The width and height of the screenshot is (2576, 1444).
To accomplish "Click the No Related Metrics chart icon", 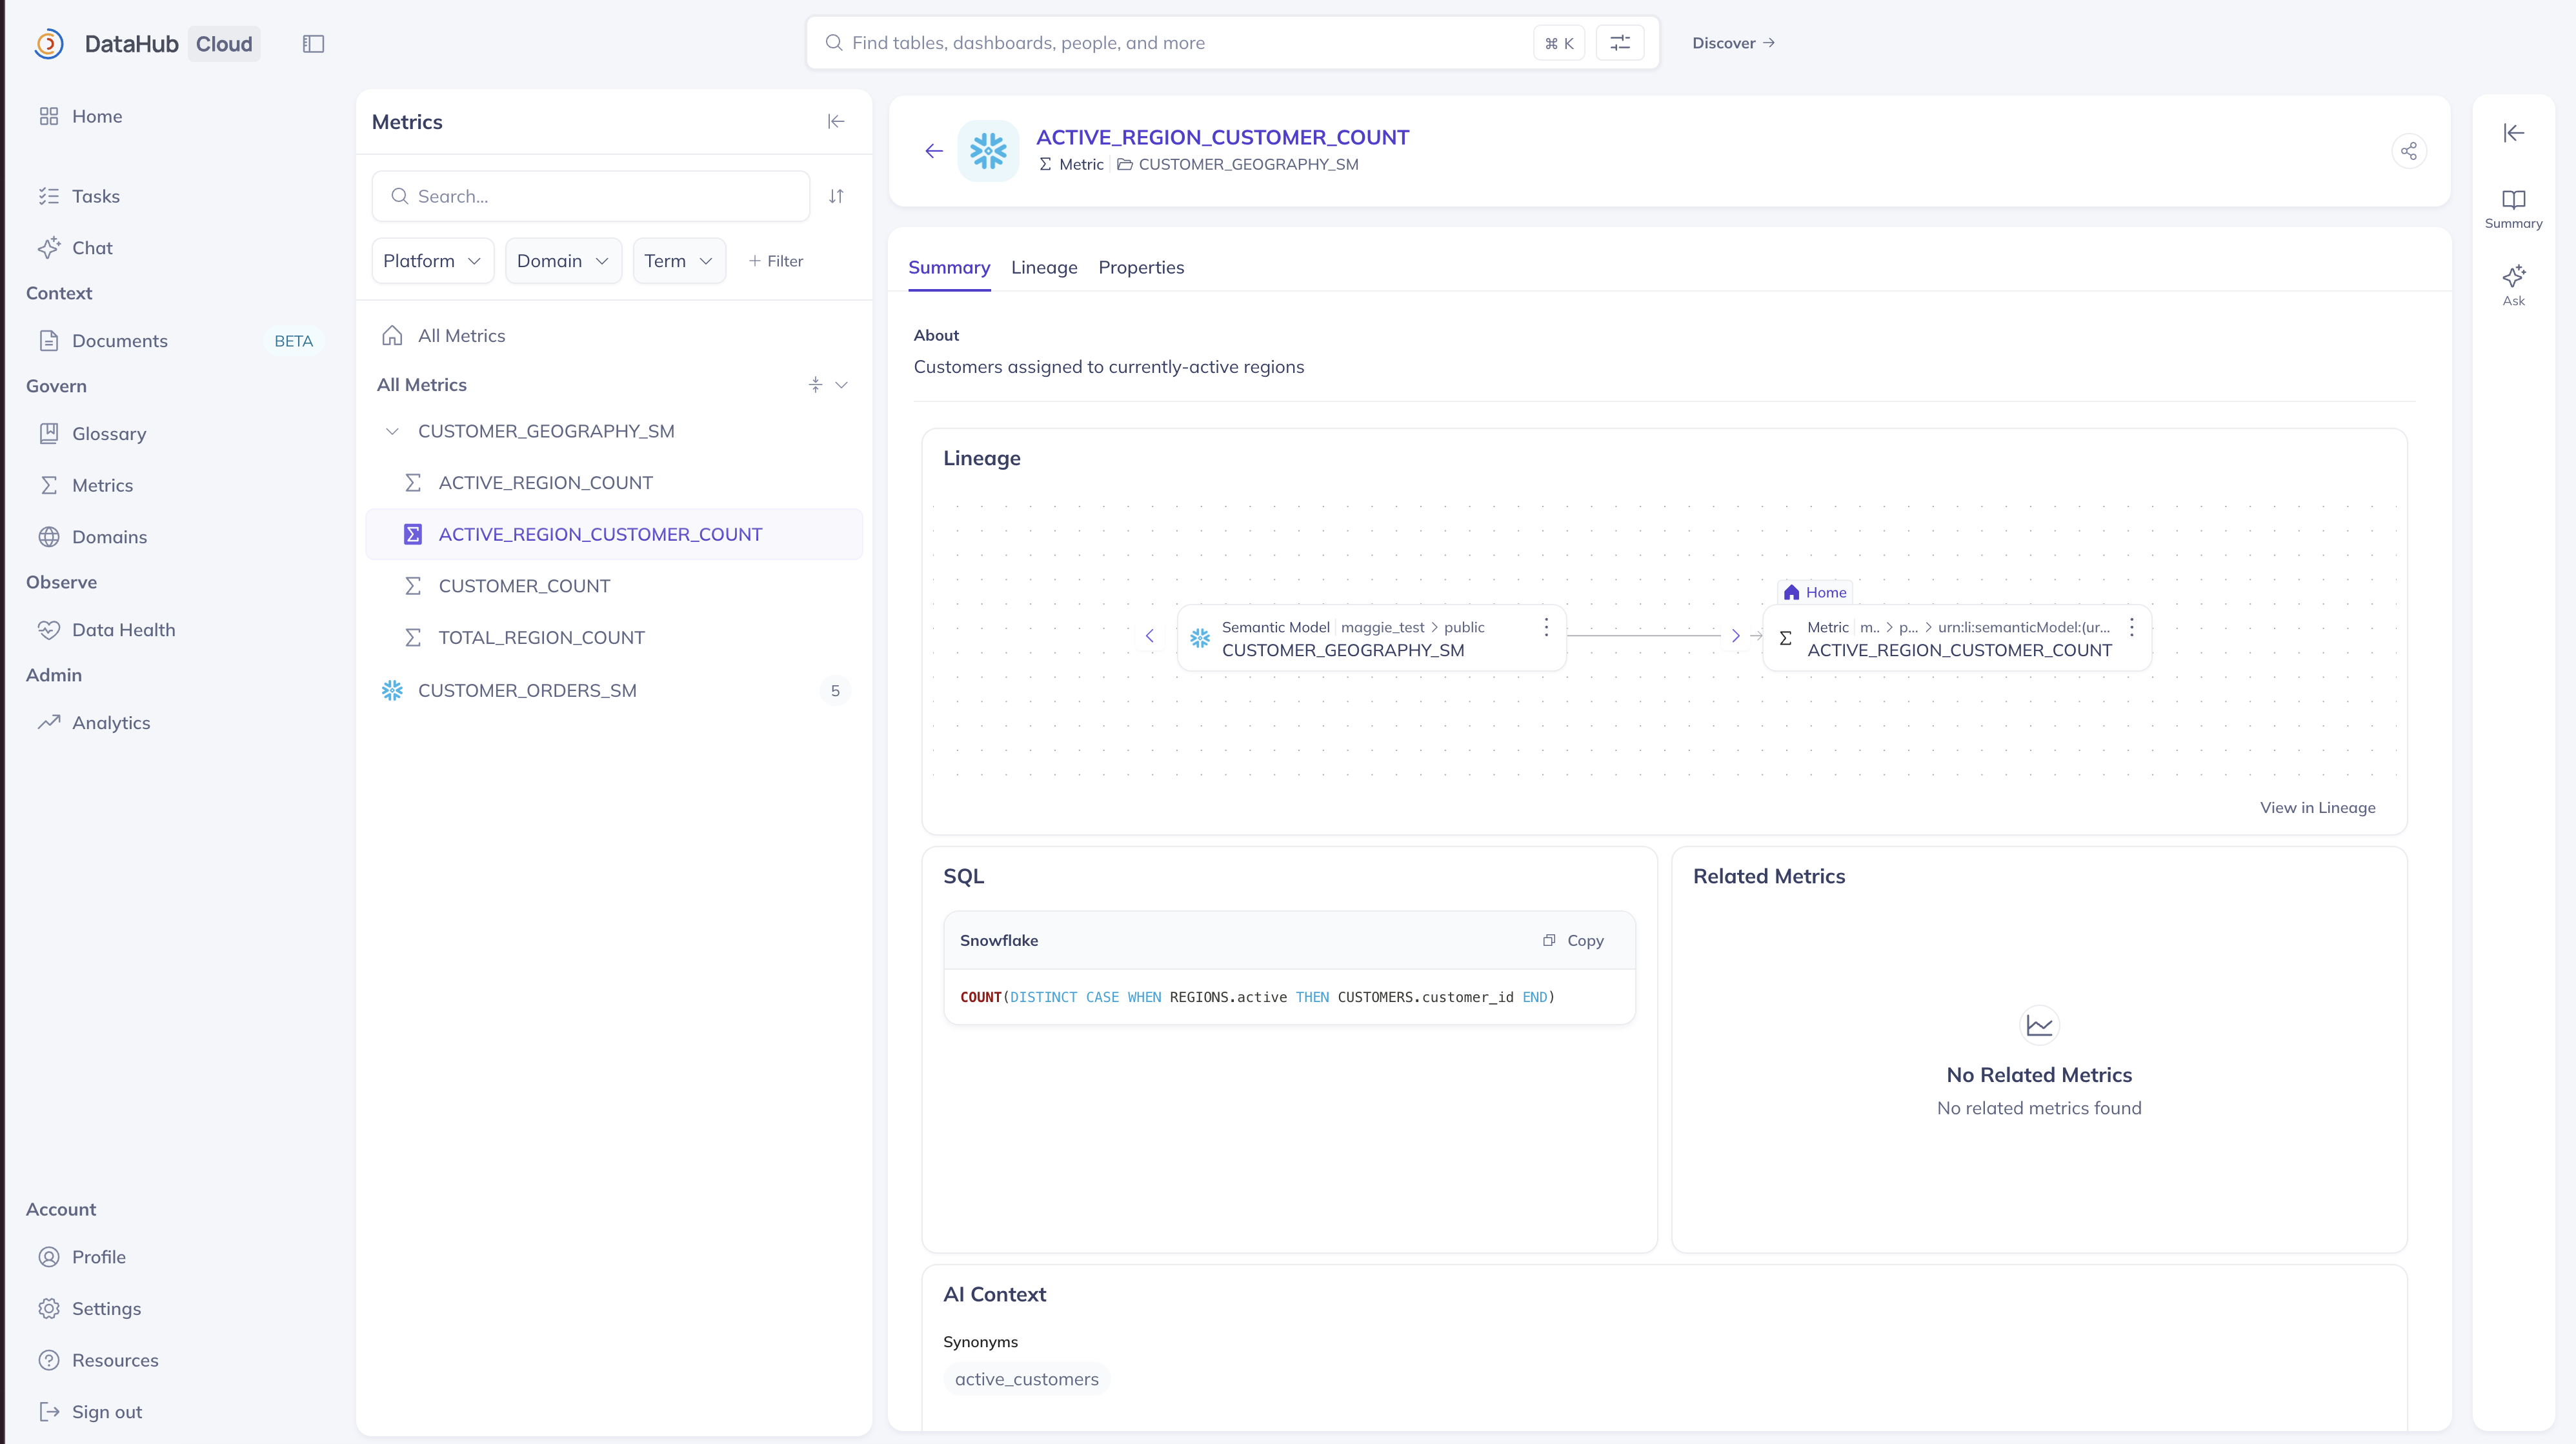I will [2039, 1026].
